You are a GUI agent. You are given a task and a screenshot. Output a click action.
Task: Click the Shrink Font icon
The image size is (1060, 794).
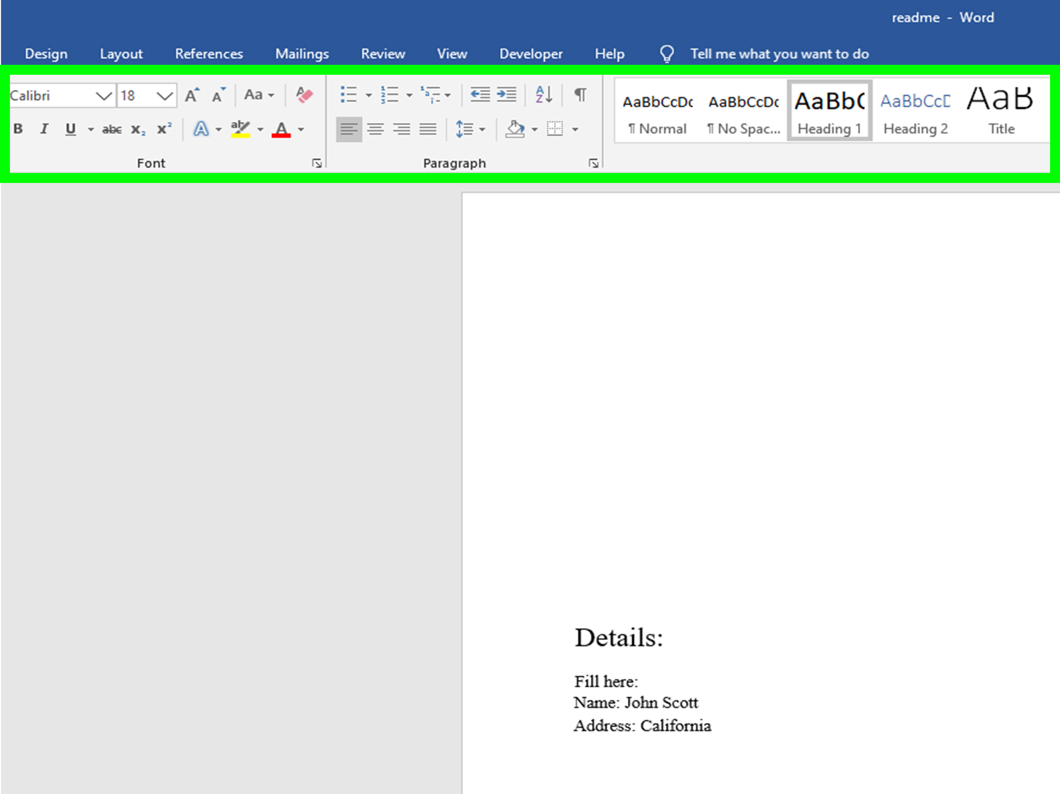click(218, 95)
